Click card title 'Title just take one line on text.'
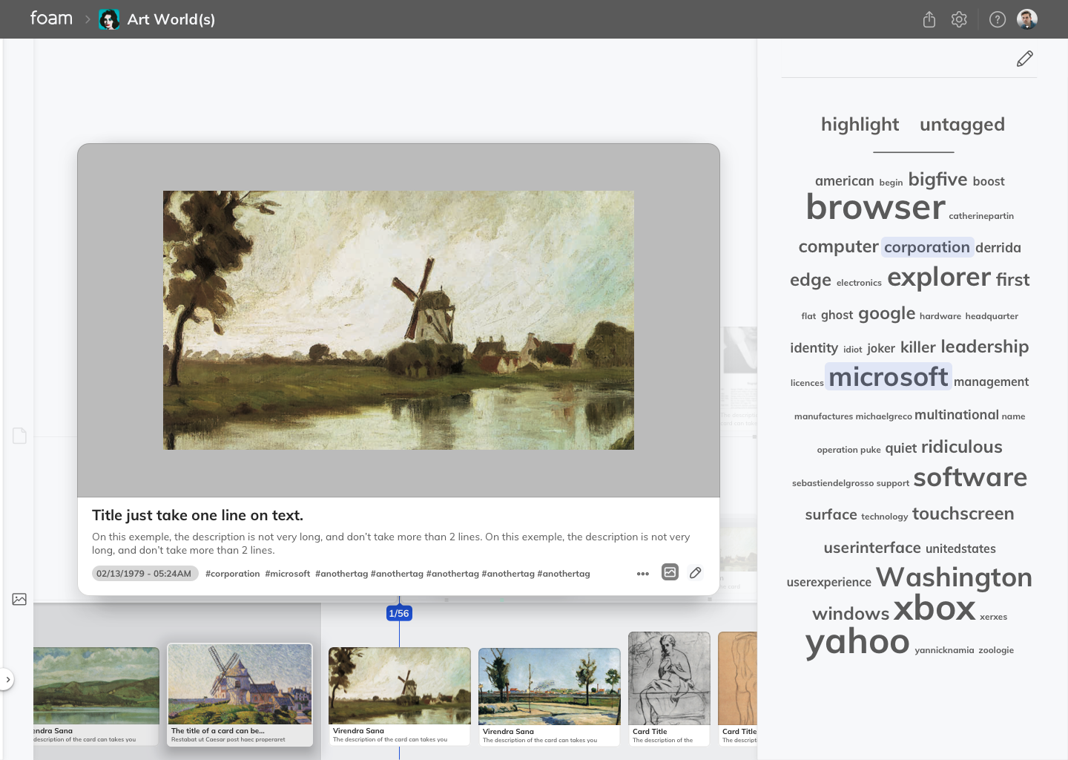1068x760 pixels. coord(197,515)
